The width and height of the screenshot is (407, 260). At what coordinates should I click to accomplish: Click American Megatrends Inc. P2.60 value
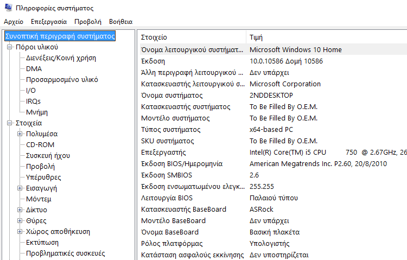[x=318, y=163]
